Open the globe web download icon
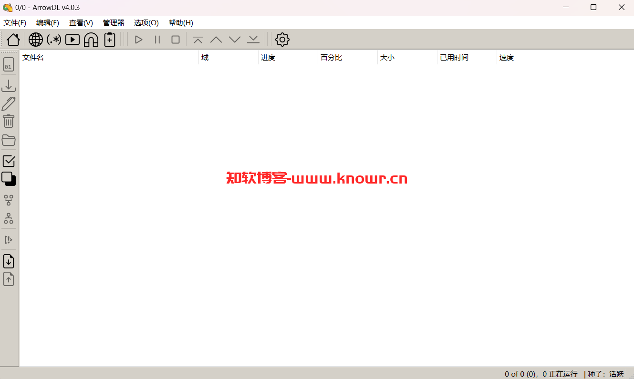Screen dimensions: 634x379 point(36,40)
